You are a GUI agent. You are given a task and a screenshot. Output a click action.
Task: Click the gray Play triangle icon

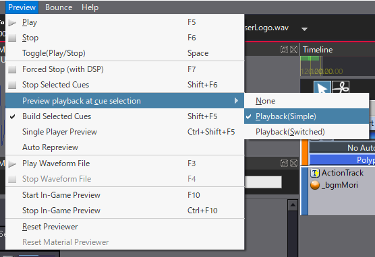coord(12,23)
